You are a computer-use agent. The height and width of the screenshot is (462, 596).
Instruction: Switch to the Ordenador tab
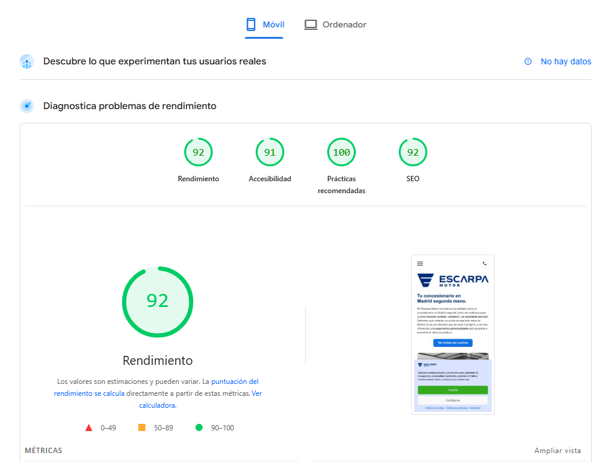click(x=335, y=25)
